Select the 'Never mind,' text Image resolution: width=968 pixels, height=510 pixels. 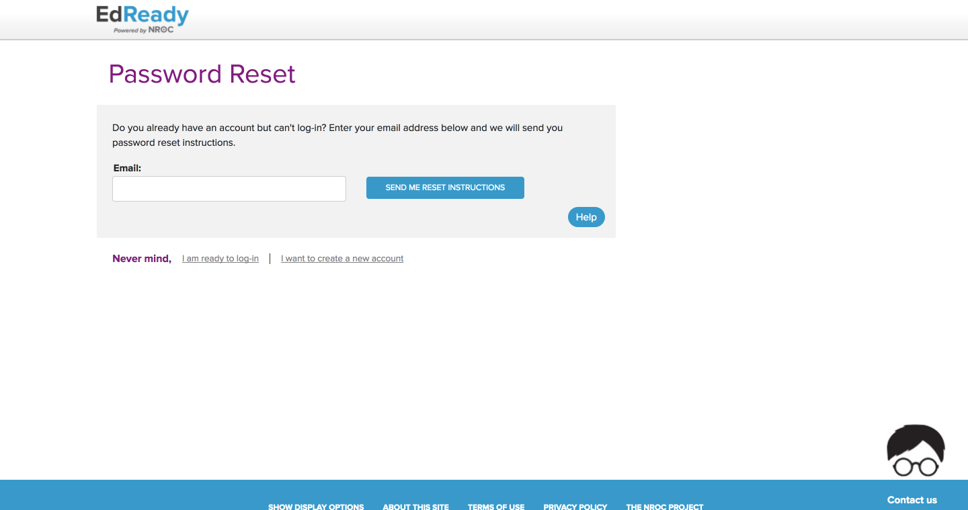pyautogui.click(x=142, y=259)
